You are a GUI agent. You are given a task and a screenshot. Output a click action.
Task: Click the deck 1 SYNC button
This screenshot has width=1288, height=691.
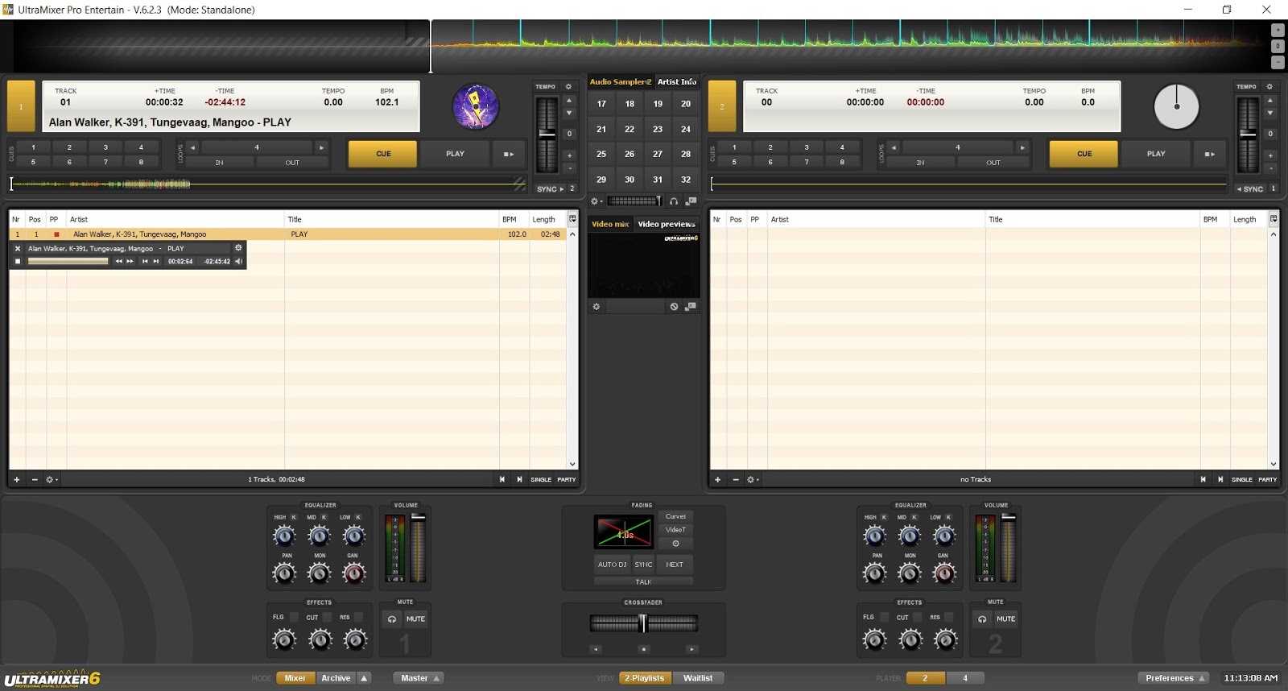point(549,189)
